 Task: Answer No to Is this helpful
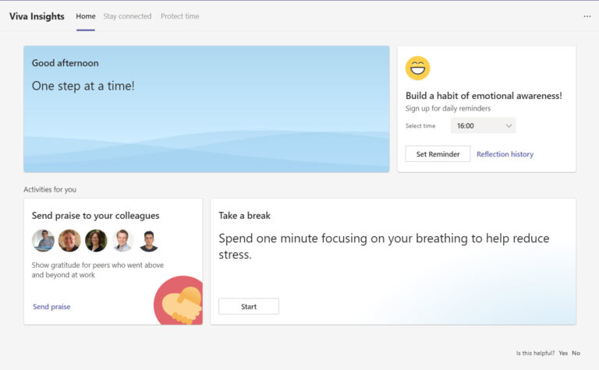click(576, 353)
